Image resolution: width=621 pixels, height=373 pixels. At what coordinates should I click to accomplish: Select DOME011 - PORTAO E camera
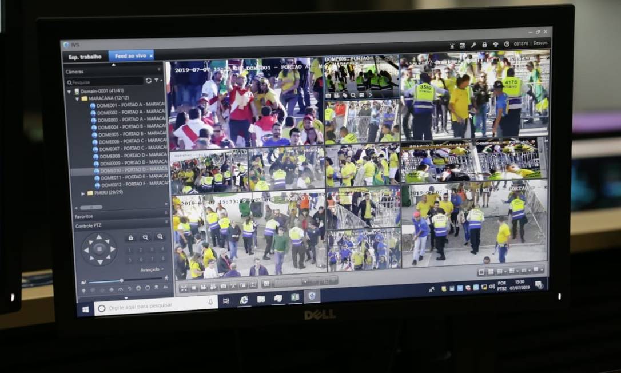click(x=130, y=178)
